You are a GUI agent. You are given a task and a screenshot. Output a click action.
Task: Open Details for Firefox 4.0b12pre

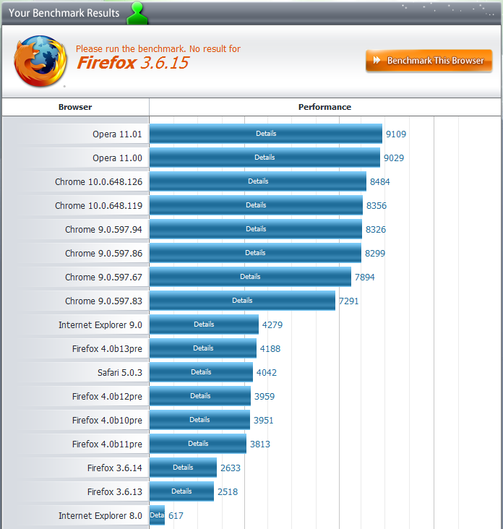200,396
